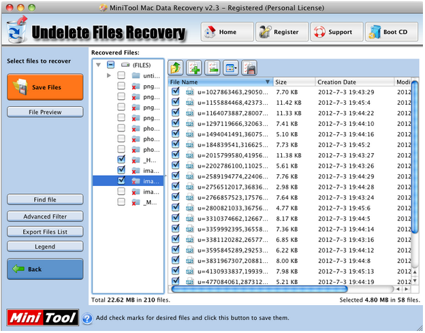Open the Advanced Filter

point(45,217)
